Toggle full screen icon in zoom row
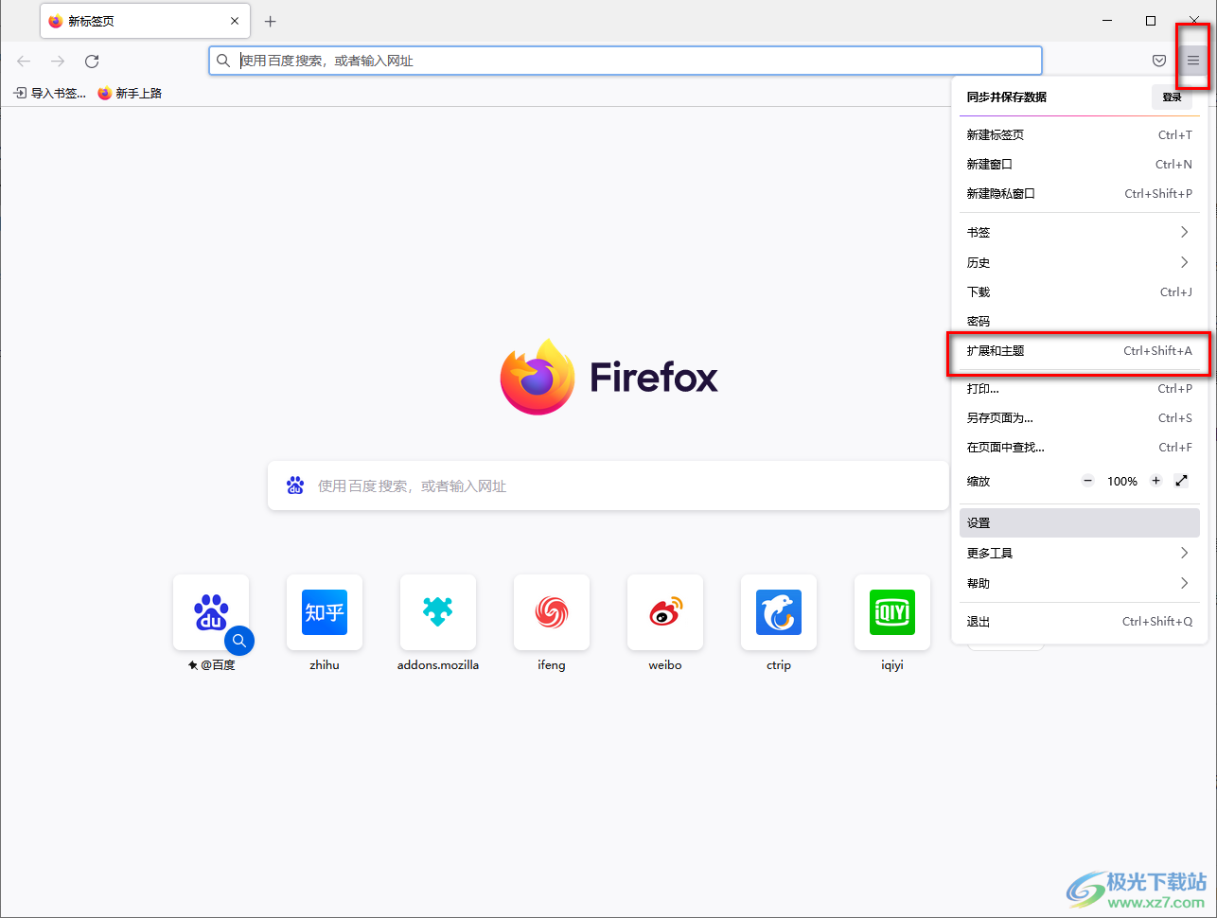The width and height of the screenshot is (1217, 918). (x=1181, y=481)
